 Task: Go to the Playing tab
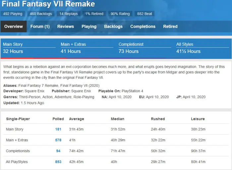tap(89, 26)
